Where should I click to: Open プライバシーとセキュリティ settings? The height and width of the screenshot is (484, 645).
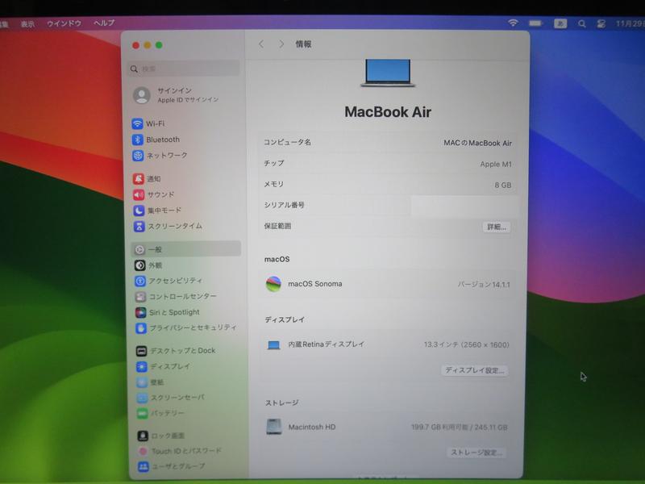point(186,328)
